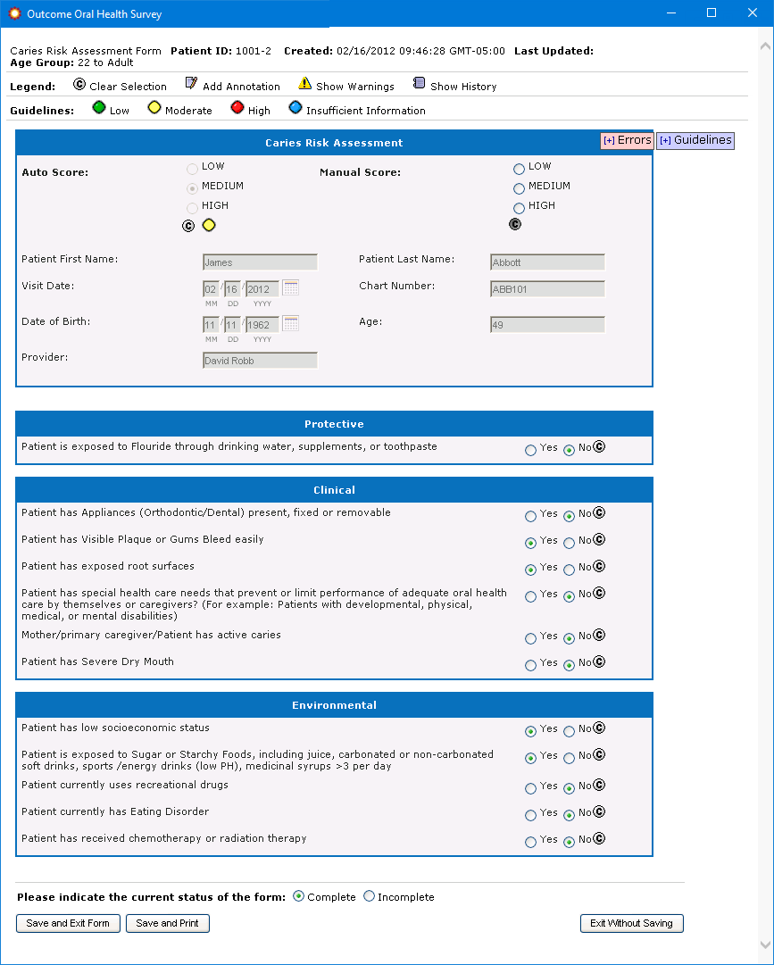
Task: Click the Patient First Name field
Action: 261,262
